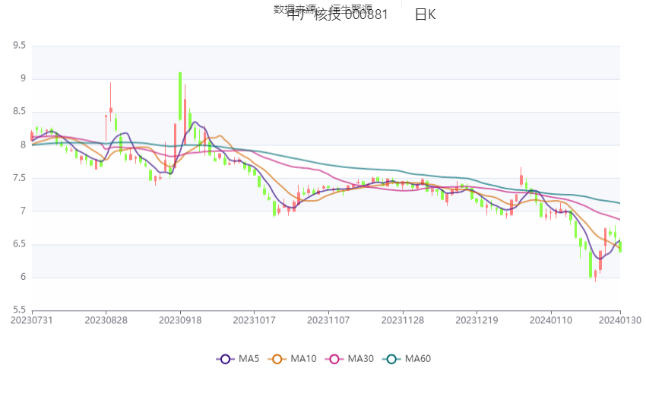Viewport: 646px width, 394px height.
Task: Select the tall green candlestick at 20230918
Action: coord(180,97)
